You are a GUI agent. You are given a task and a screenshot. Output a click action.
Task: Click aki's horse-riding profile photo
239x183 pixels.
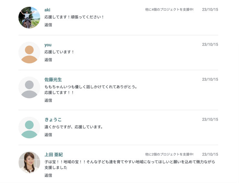pyautogui.click(x=29, y=17)
